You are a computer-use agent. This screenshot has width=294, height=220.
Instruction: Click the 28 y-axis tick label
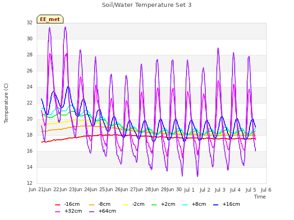(x=29, y=55)
